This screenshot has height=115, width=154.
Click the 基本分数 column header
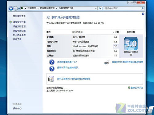click(131, 32)
